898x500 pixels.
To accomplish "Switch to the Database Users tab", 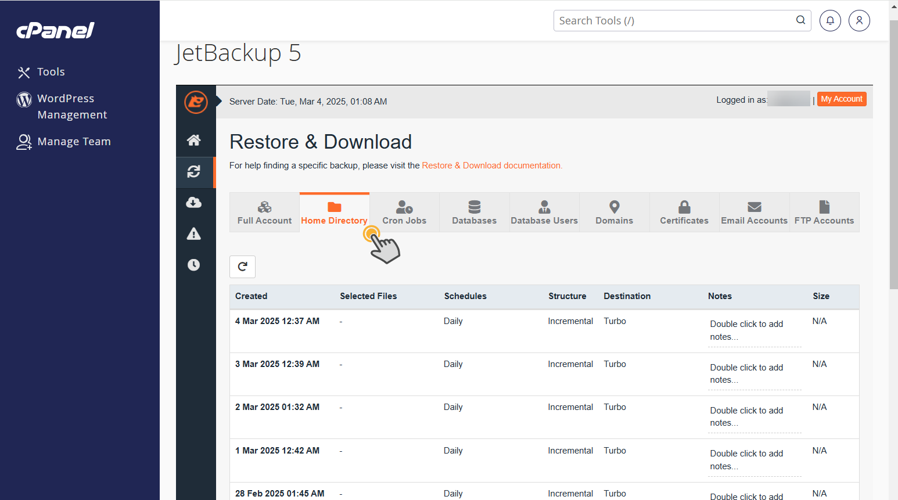I will point(544,213).
